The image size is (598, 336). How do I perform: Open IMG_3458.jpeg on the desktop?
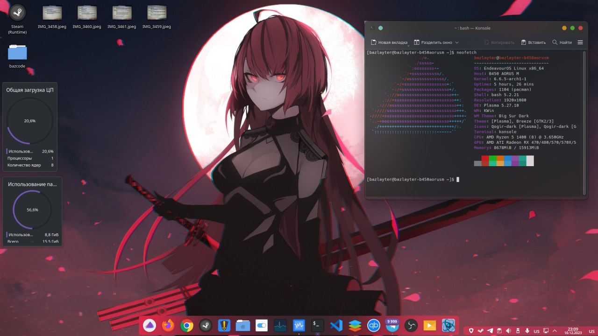pos(52,17)
